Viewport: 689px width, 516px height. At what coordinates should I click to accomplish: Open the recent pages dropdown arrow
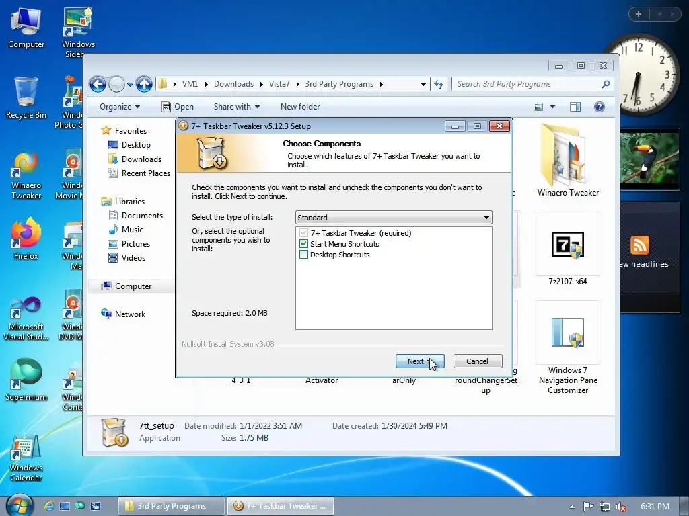pos(130,84)
